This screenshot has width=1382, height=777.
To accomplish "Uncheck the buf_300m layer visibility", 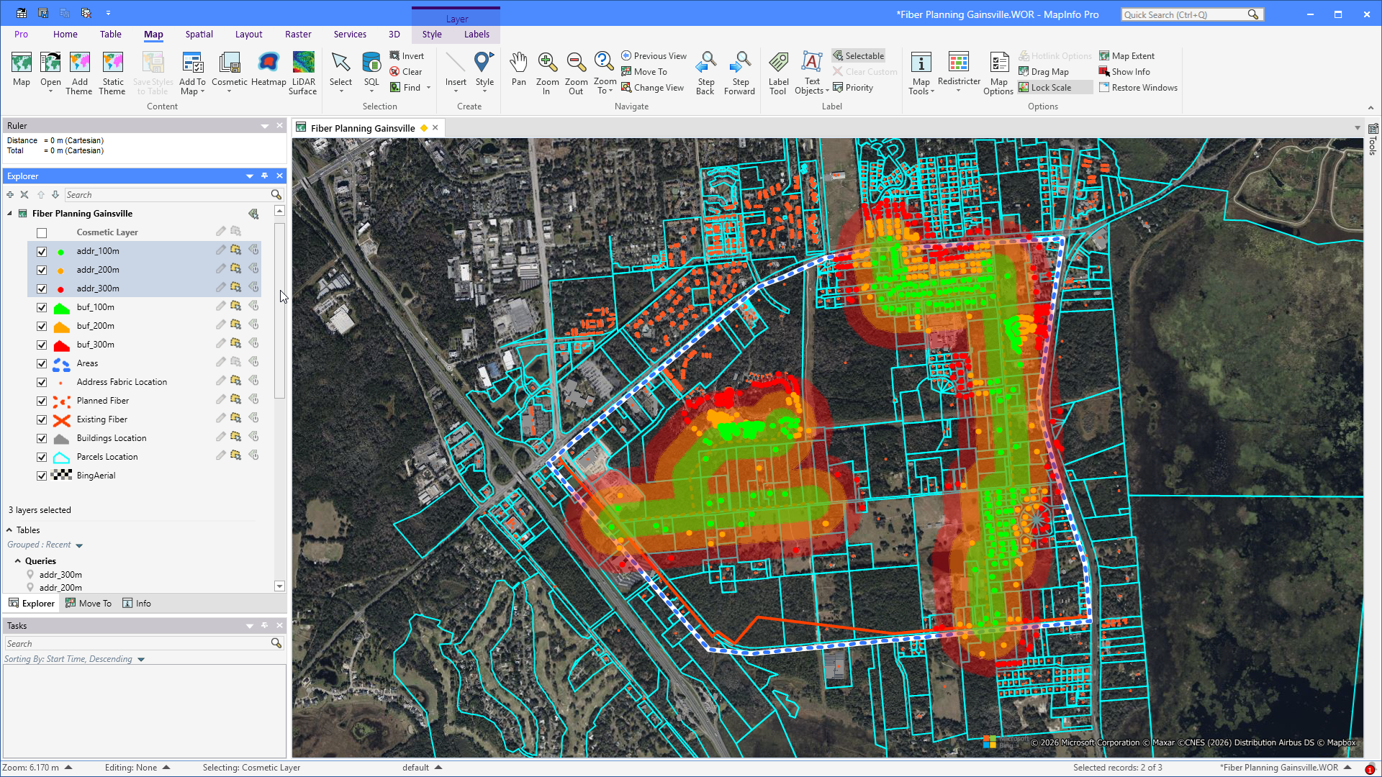I will 42,345.
